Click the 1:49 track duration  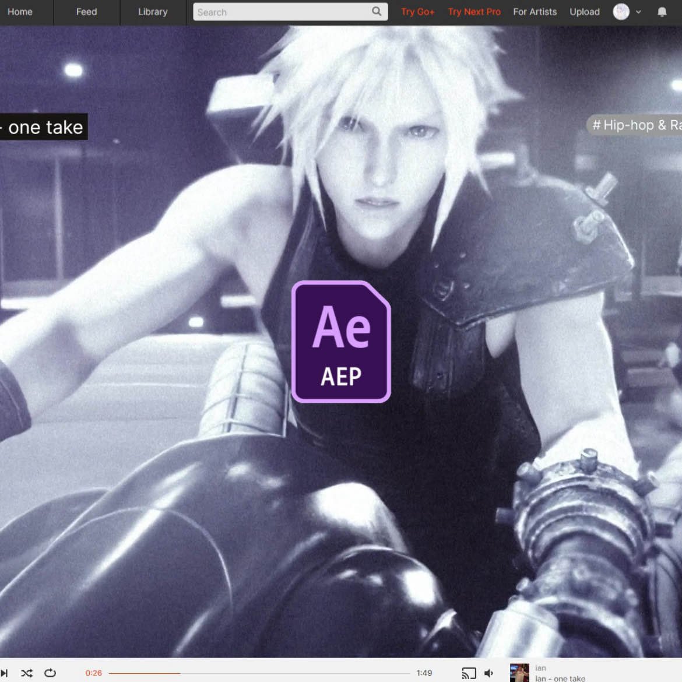point(424,673)
